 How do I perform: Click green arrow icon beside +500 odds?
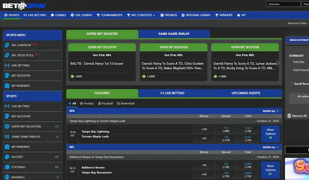pos(72,76)
